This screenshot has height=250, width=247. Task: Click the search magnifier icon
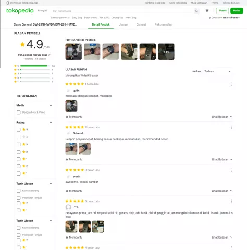pyautogui.click(x=196, y=11)
